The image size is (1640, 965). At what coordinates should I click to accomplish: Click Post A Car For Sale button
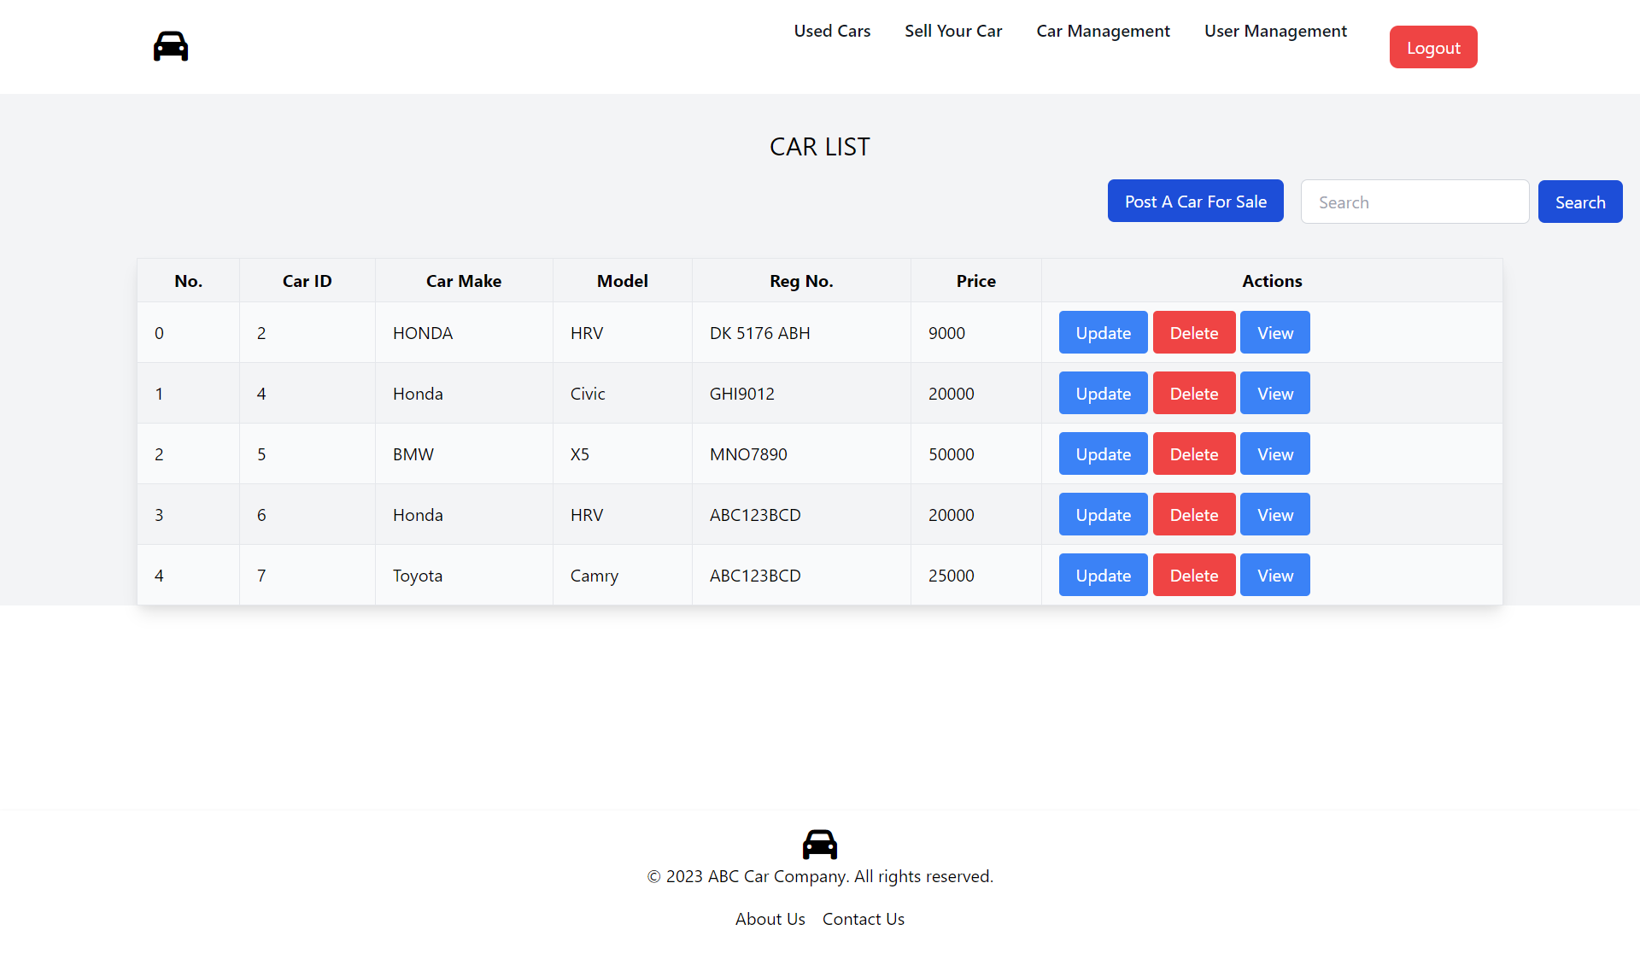[1195, 202]
